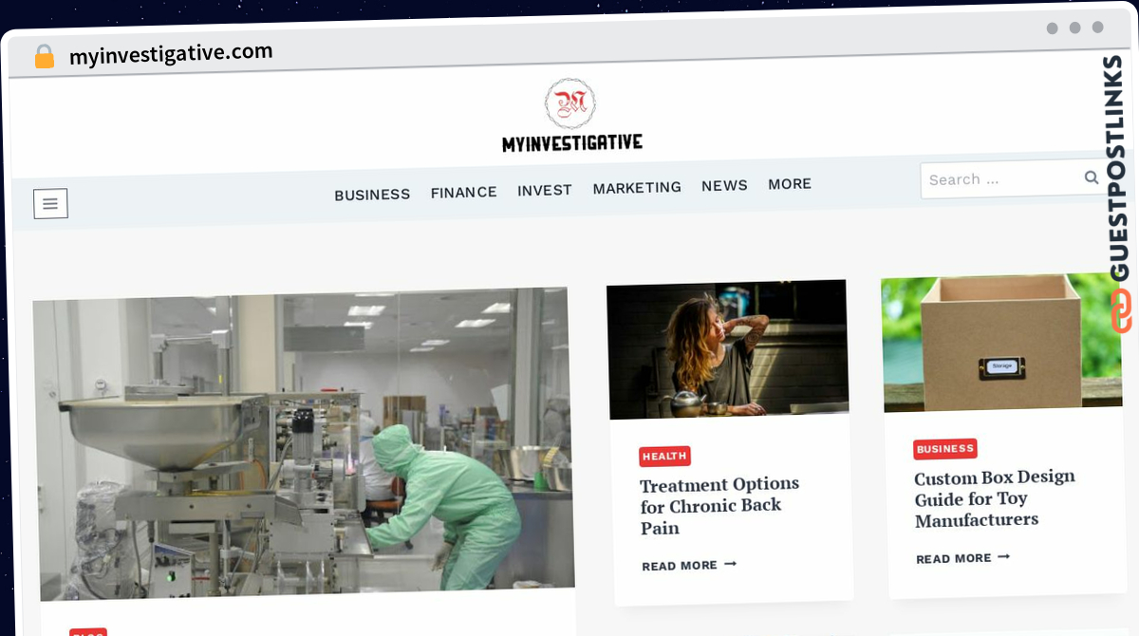This screenshot has width=1139, height=636.
Task: Go to the Invest section
Action: coord(545,190)
